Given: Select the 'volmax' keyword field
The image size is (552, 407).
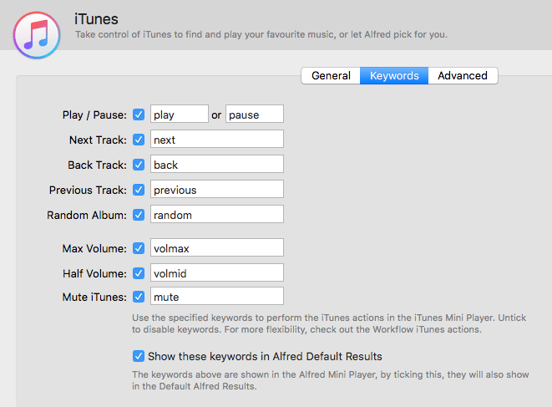Looking at the screenshot, I should point(217,247).
